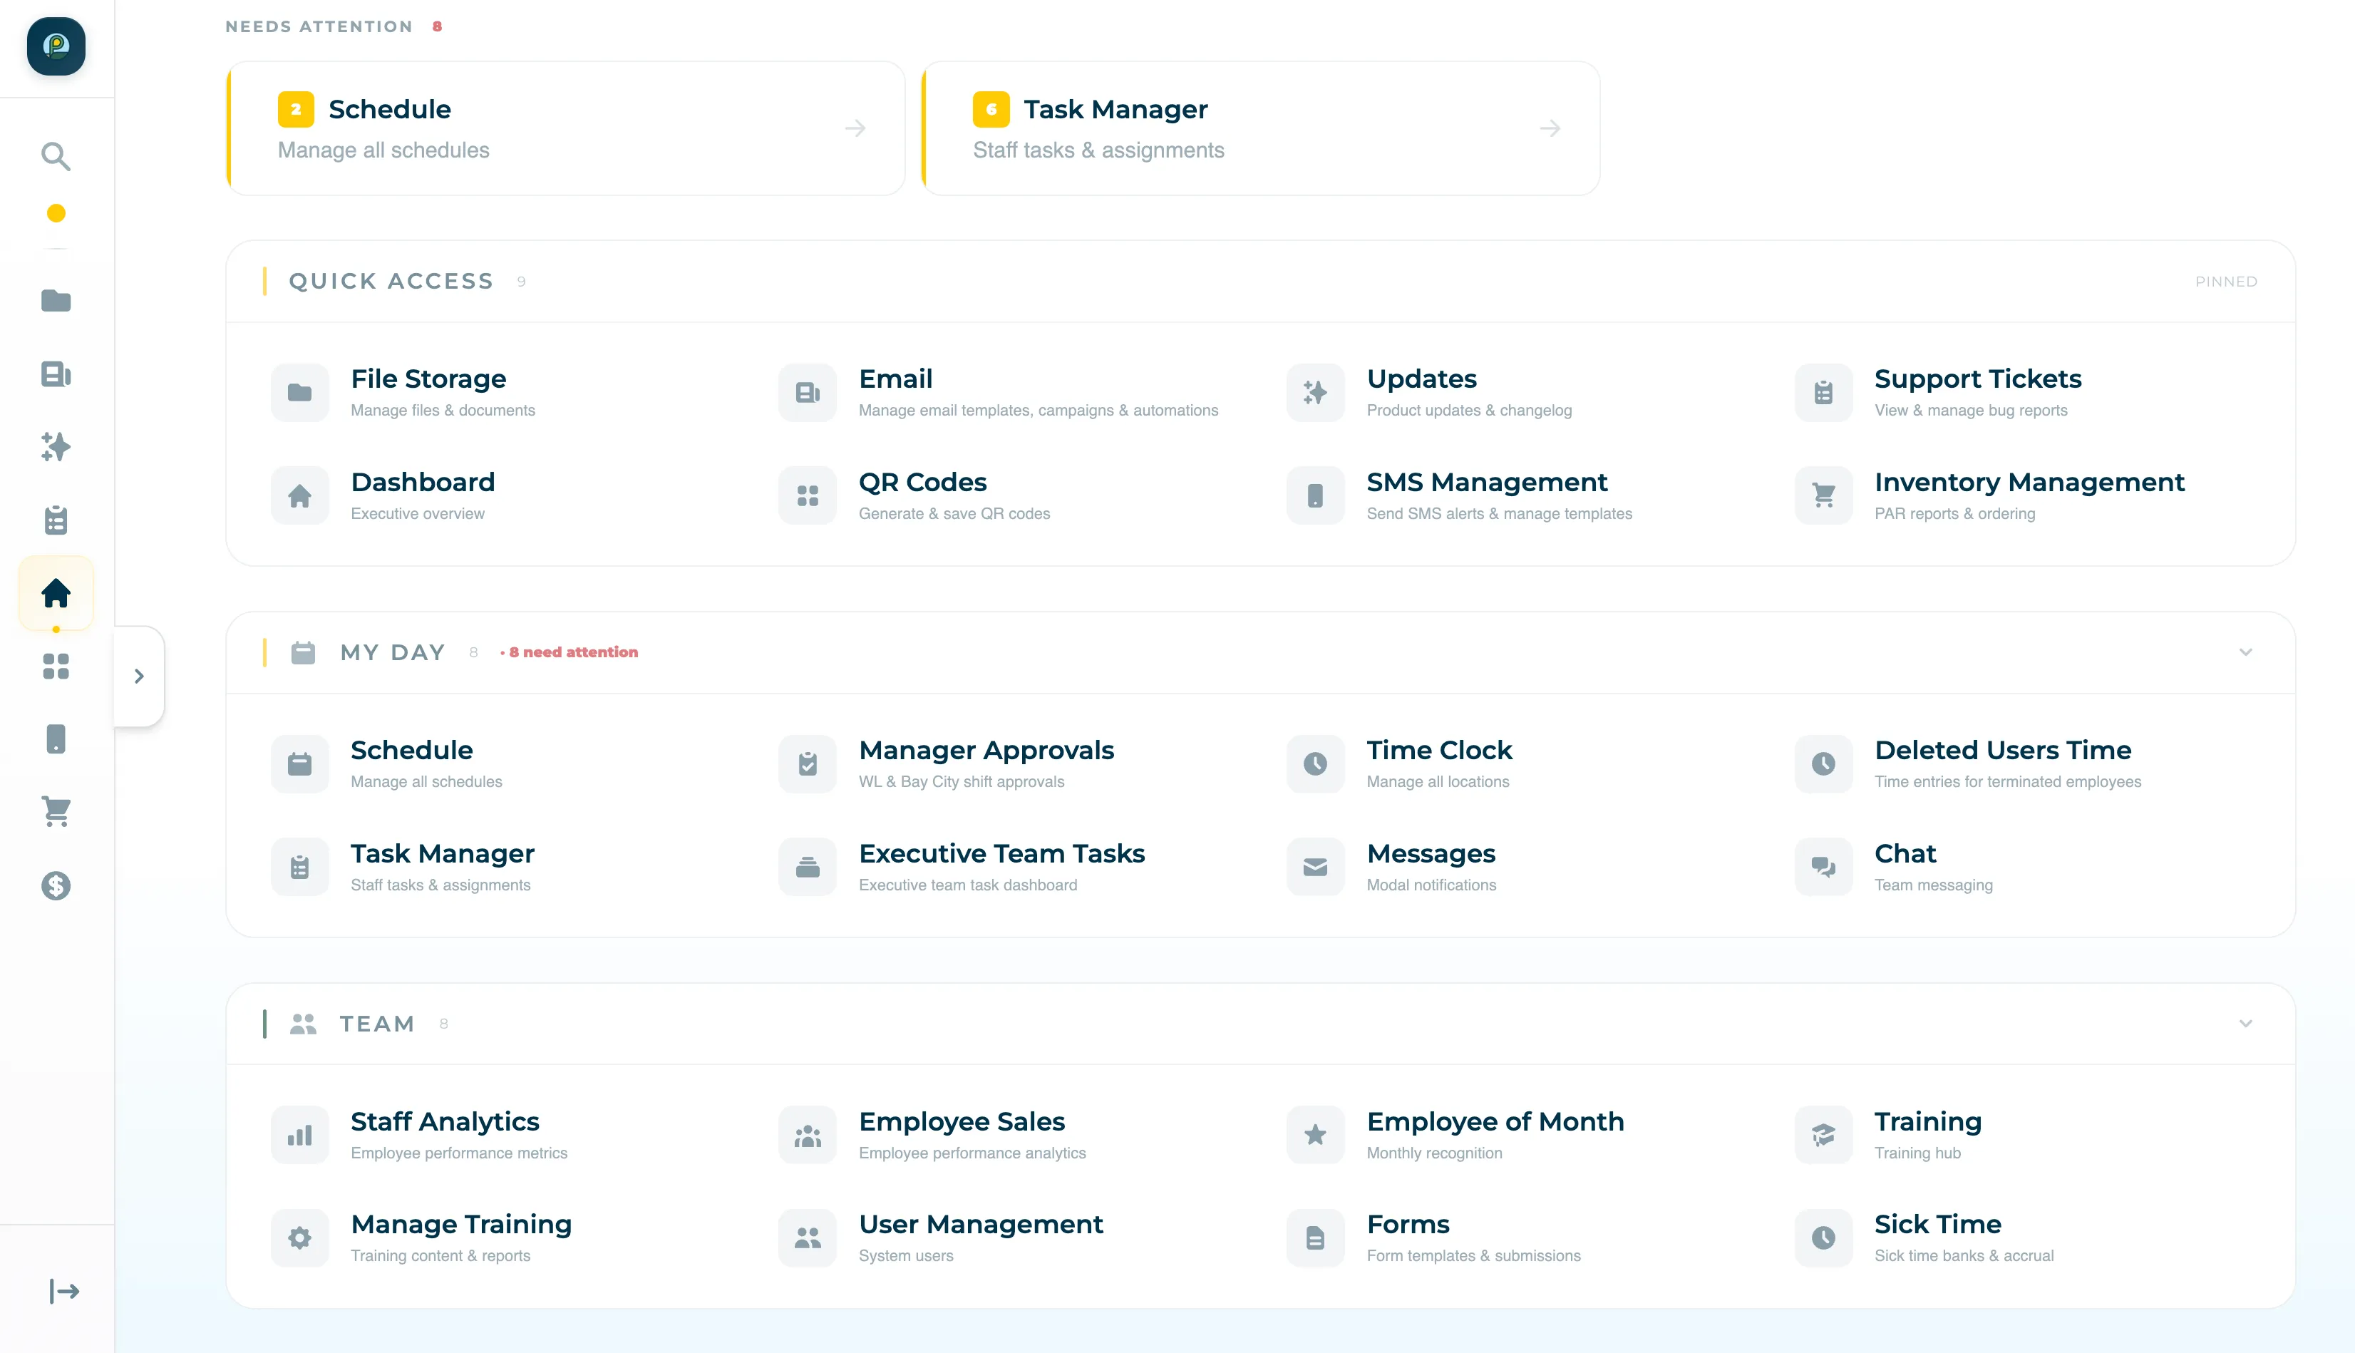Click the yellow status dot in sidebar

[56, 214]
